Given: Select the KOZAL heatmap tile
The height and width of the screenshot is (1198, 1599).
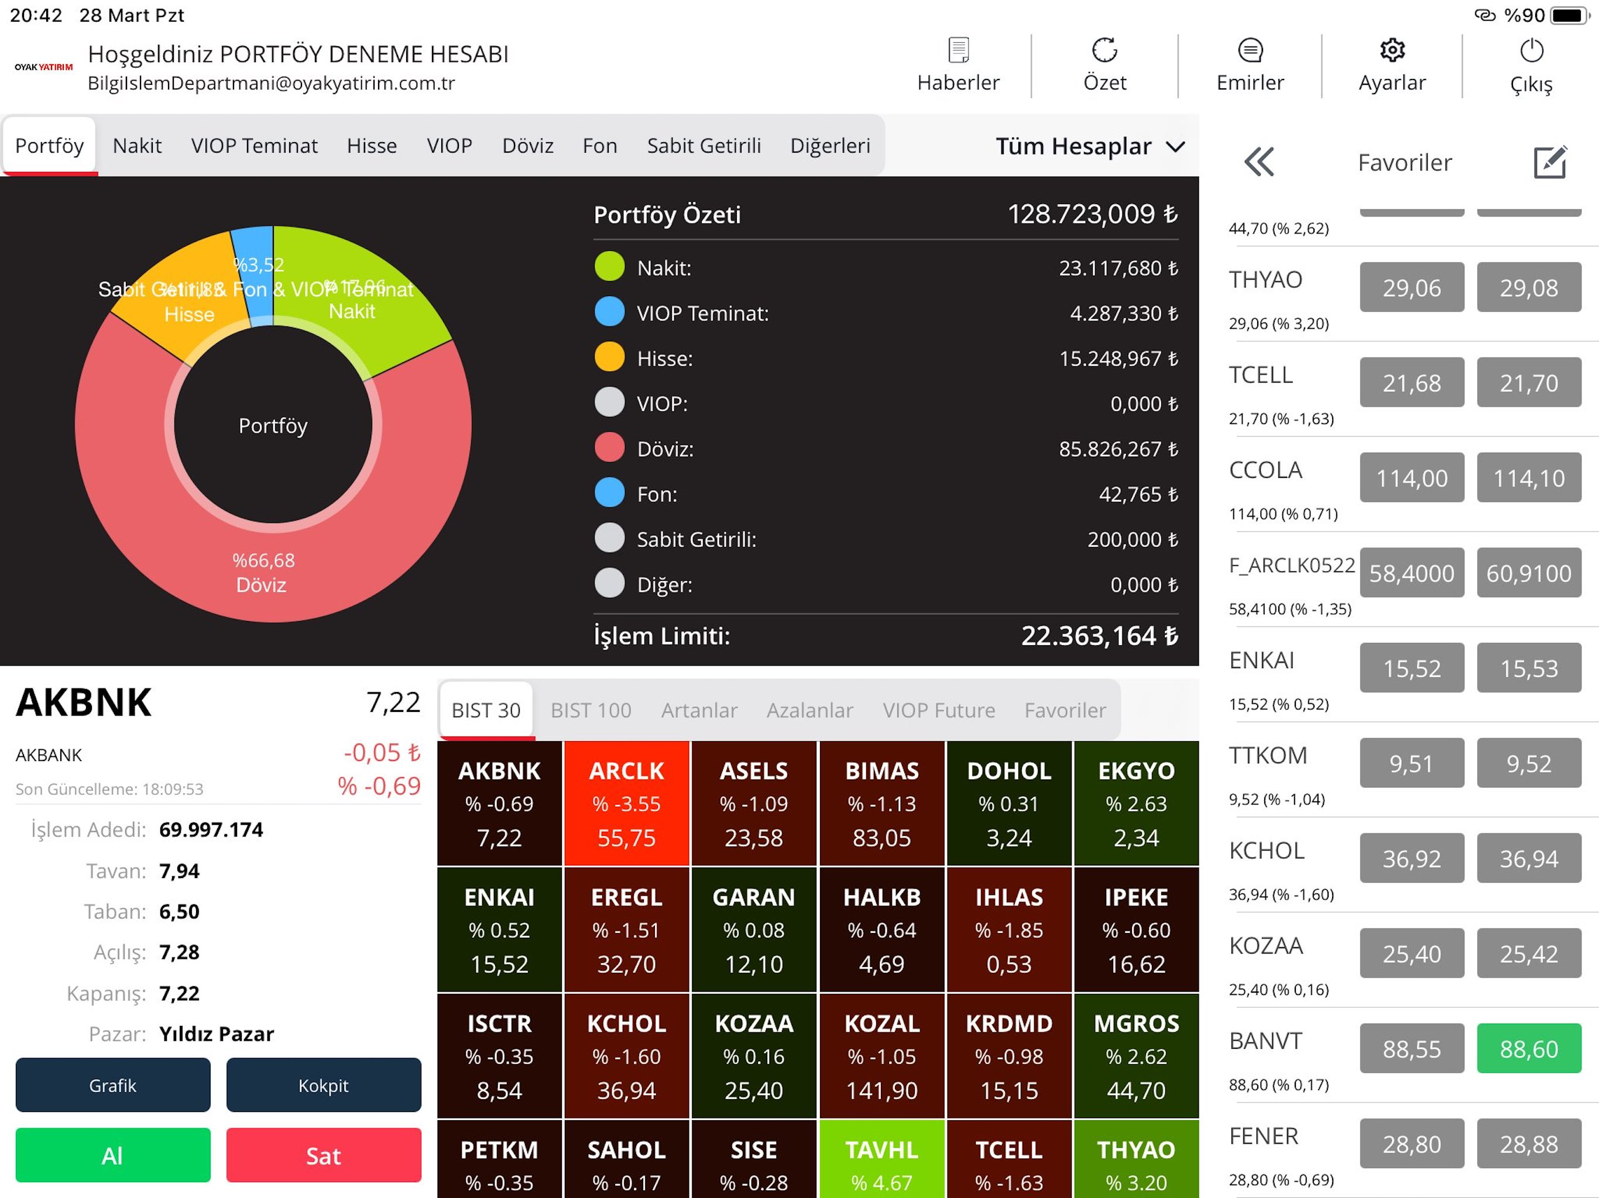Looking at the screenshot, I should point(882,1056).
